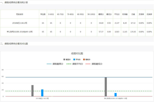Click blue 平均分 bar for 2018临床9-10班
The width and height of the screenshot is (154, 102).
click(x=116, y=95)
